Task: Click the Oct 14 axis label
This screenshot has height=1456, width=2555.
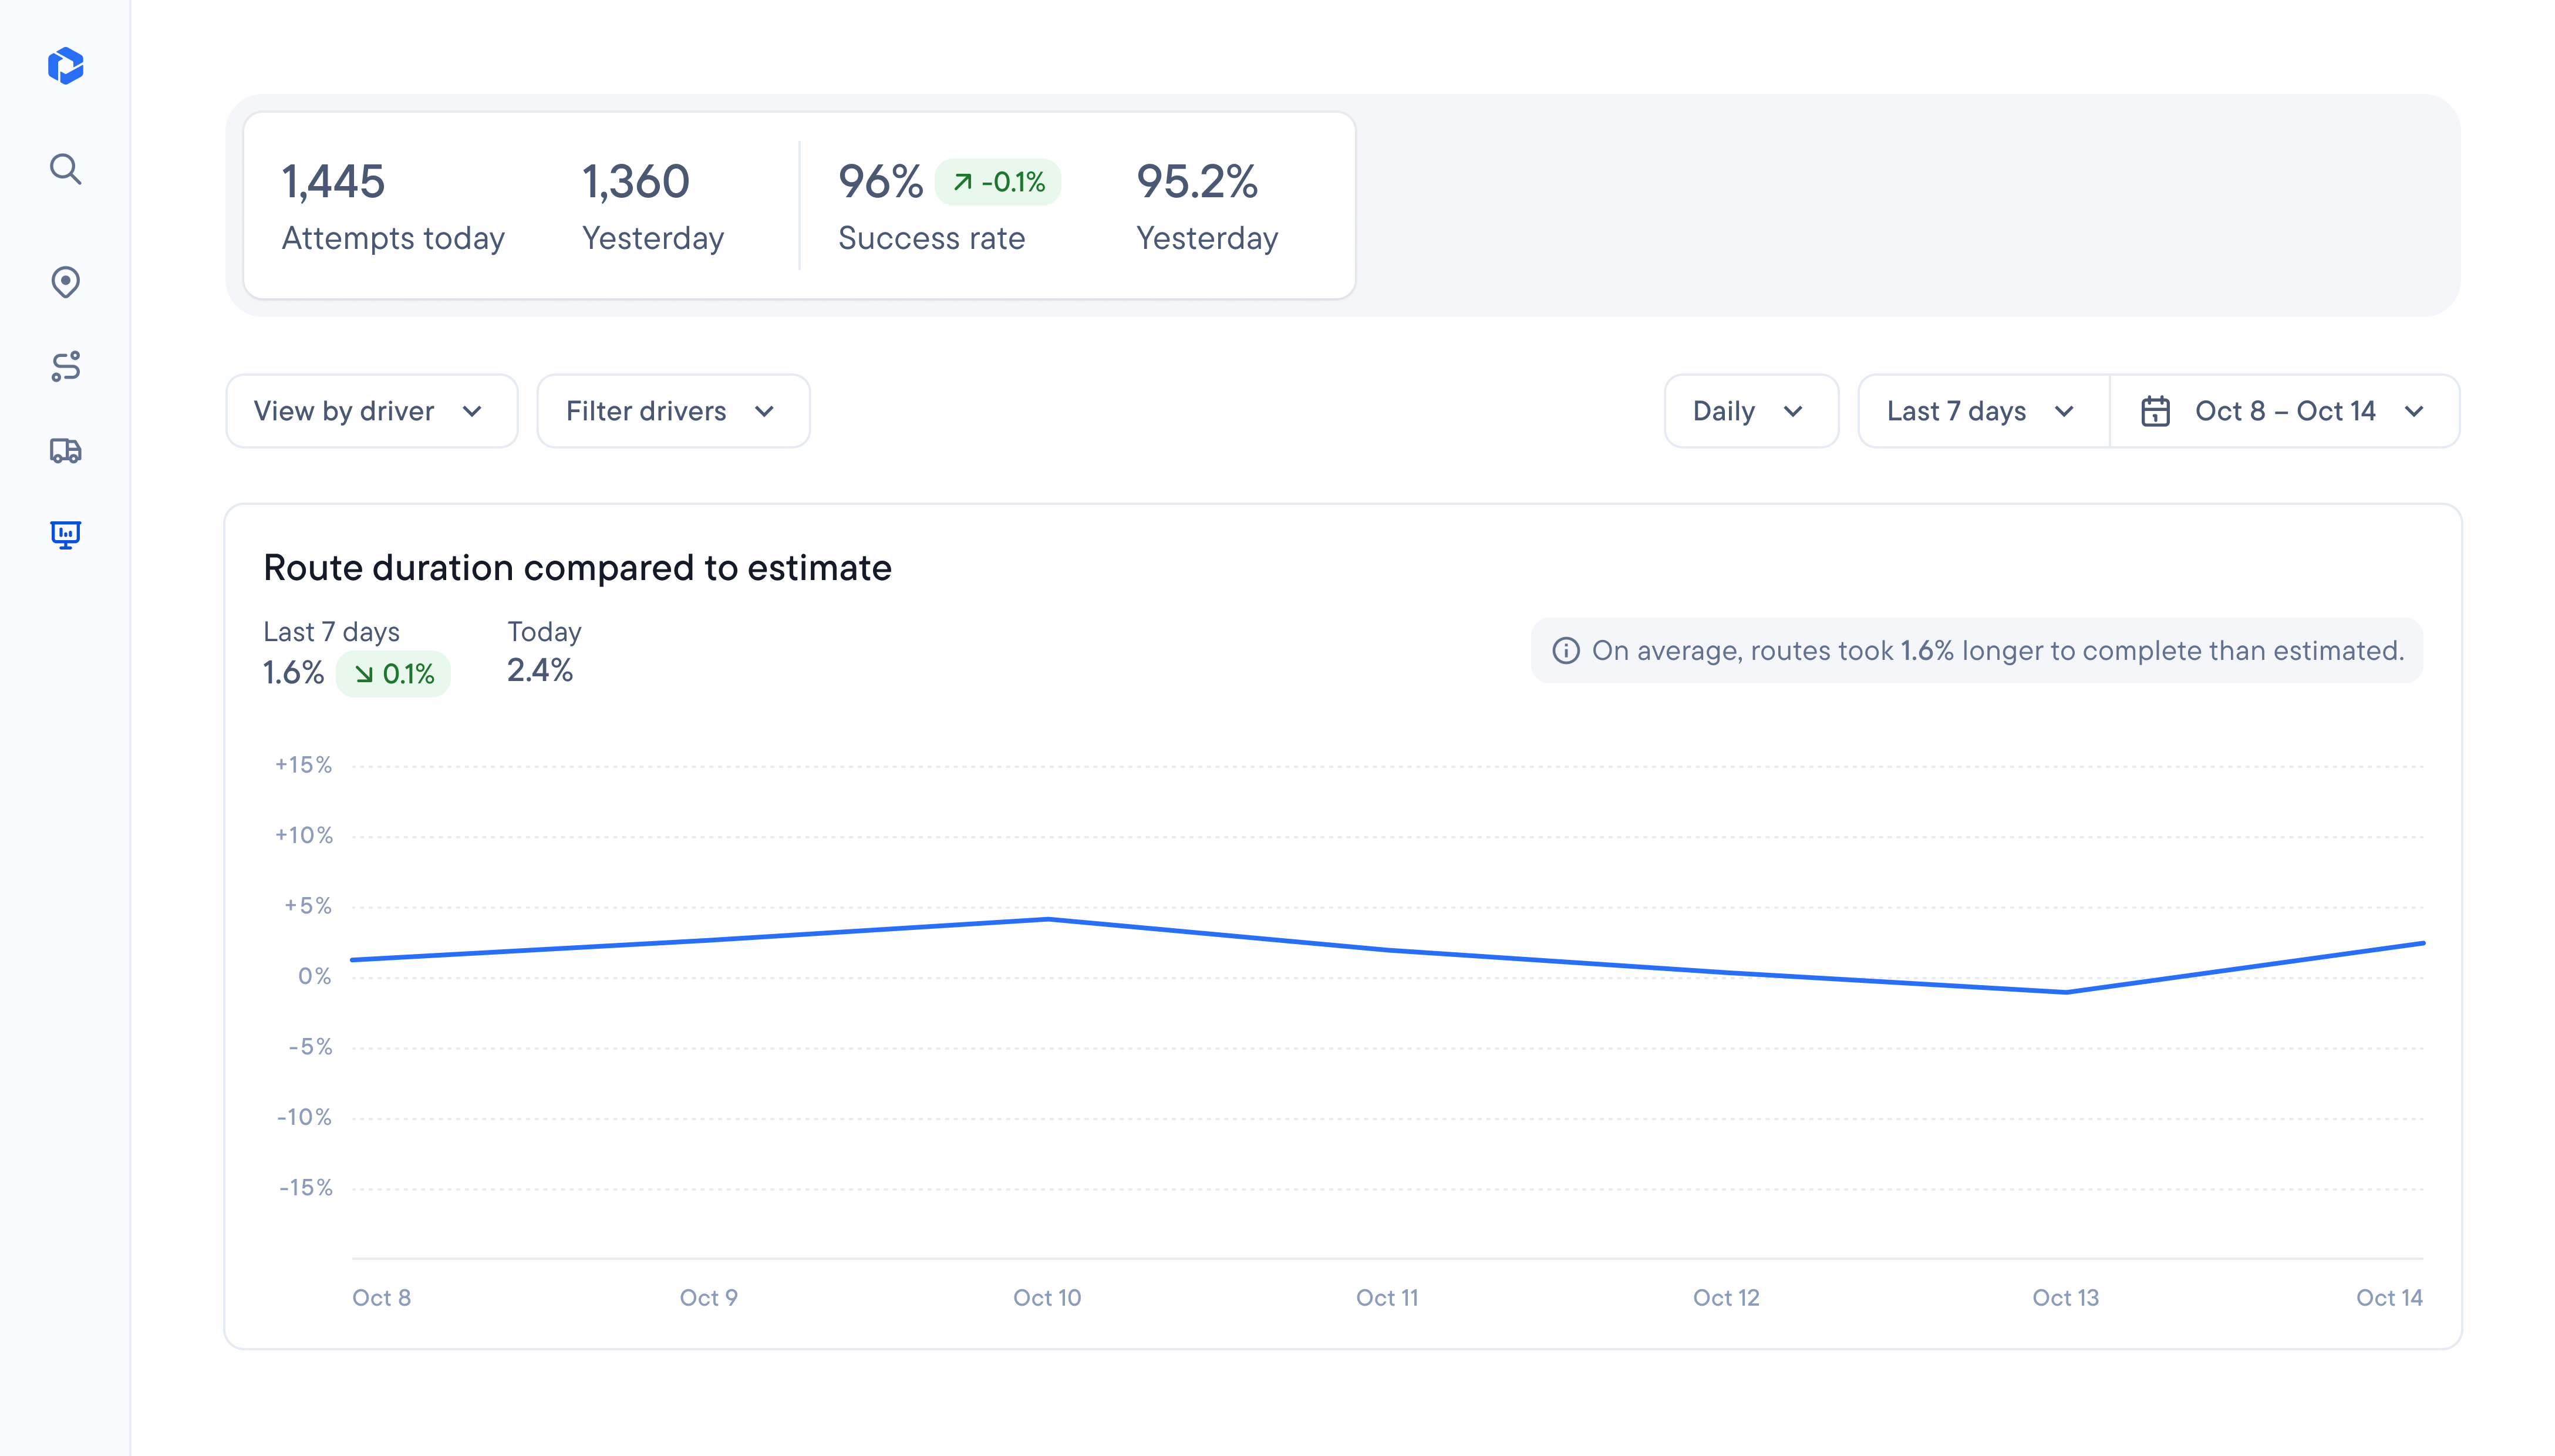Action: point(2389,1298)
